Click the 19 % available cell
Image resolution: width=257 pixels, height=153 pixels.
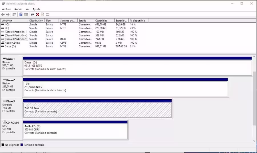(x=133, y=25)
